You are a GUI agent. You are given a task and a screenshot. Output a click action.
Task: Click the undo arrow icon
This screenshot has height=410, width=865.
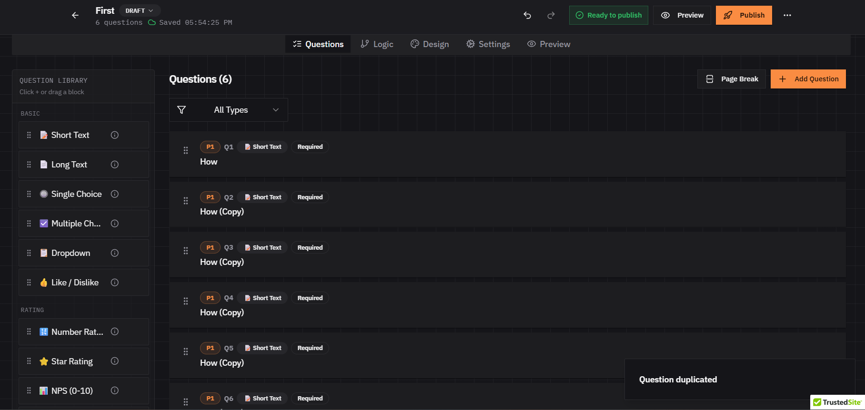(x=527, y=15)
